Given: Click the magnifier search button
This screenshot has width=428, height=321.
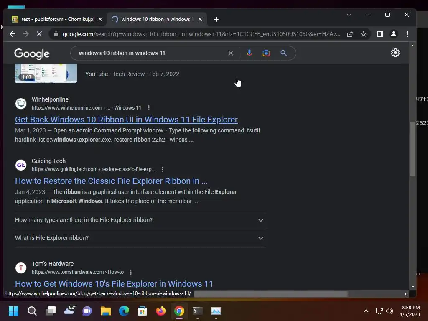Looking at the screenshot, I should pos(284,53).
